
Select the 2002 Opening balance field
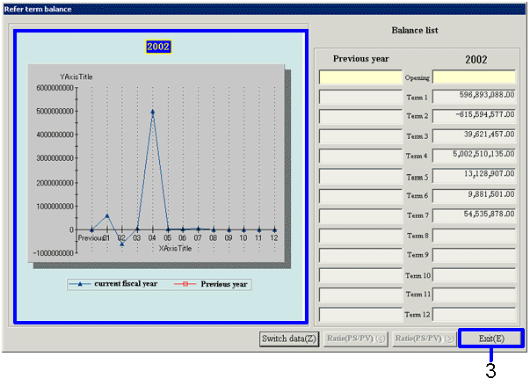(x=474, y=77)
